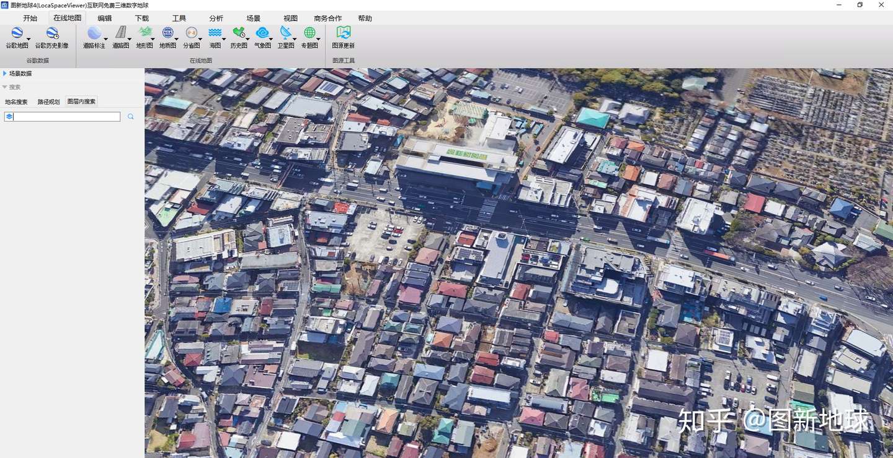Image resolution: width=893 pixels, height=458 pixels.
Task: Open the dropdown arrow next to 道路标注
Action: 105,40
